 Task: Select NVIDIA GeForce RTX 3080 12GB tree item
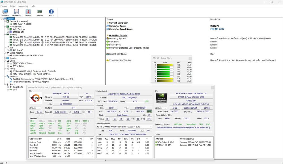pos(28,56)
